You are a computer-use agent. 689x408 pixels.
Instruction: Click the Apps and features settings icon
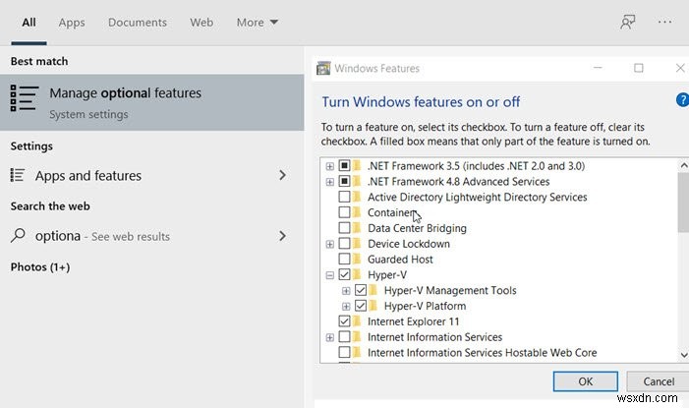[x=18, y=175]
